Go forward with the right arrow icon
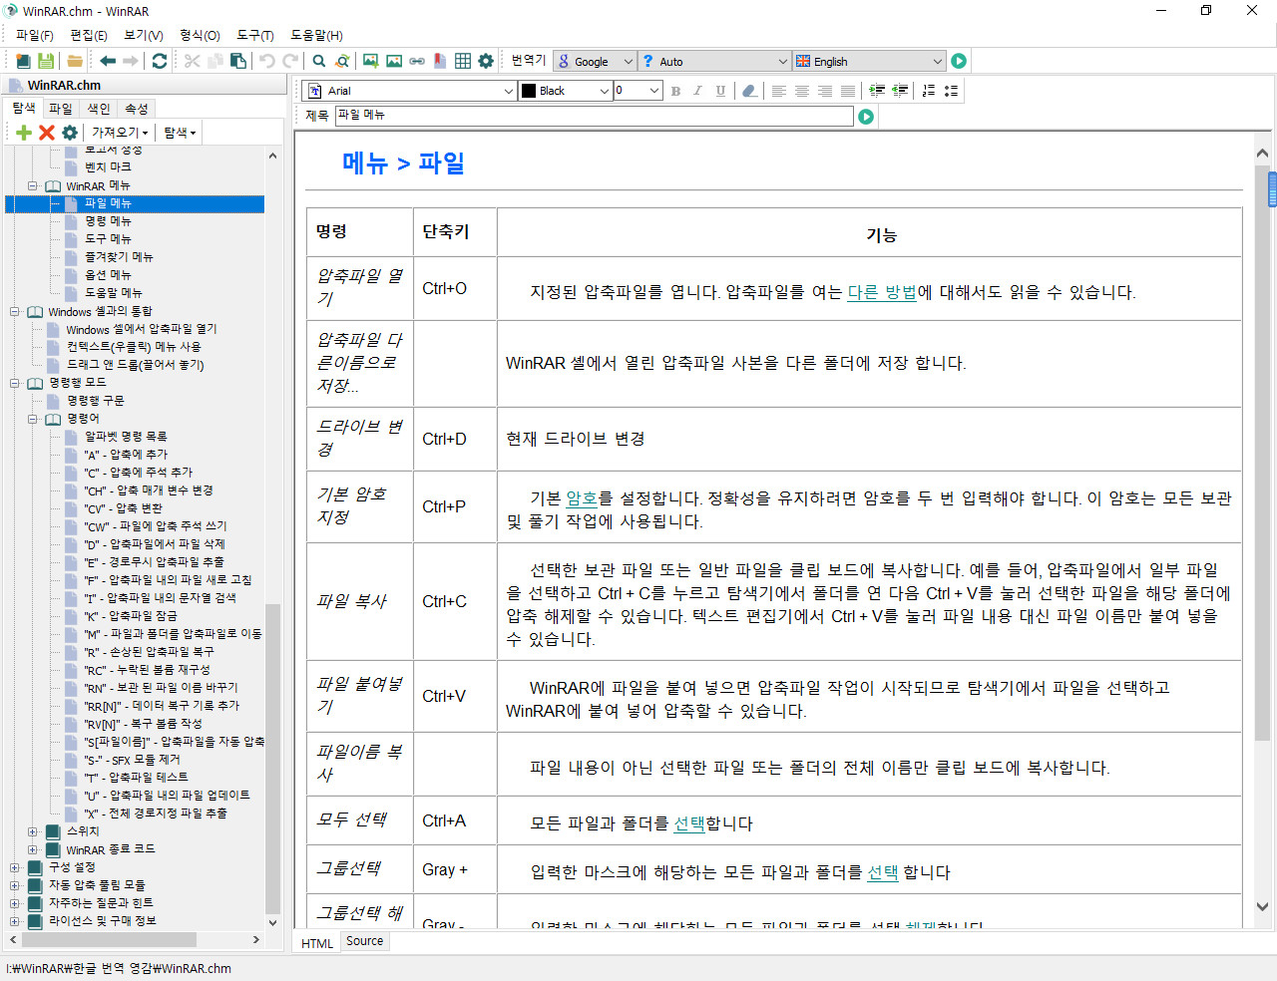This screenshot has height=981, width=1277. click(131, 61)
